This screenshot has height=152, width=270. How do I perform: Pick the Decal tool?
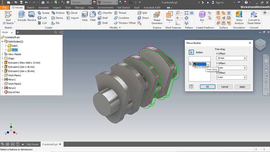point(72,13)
